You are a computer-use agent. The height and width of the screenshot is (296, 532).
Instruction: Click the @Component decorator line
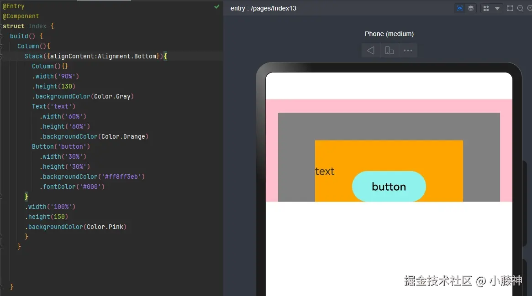pyautogui.click(x=21, y=16)
